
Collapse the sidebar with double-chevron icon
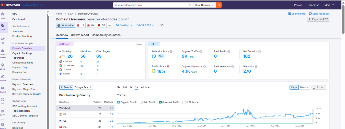click(51, 14)
